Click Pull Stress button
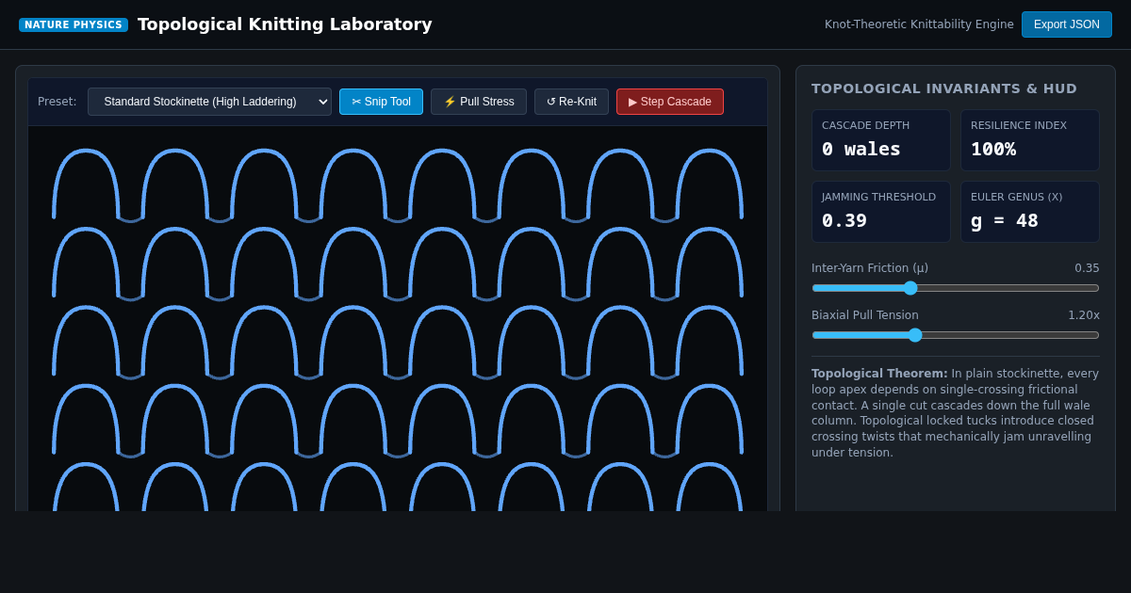This screenshot has height=593, width=1131. 479,102
